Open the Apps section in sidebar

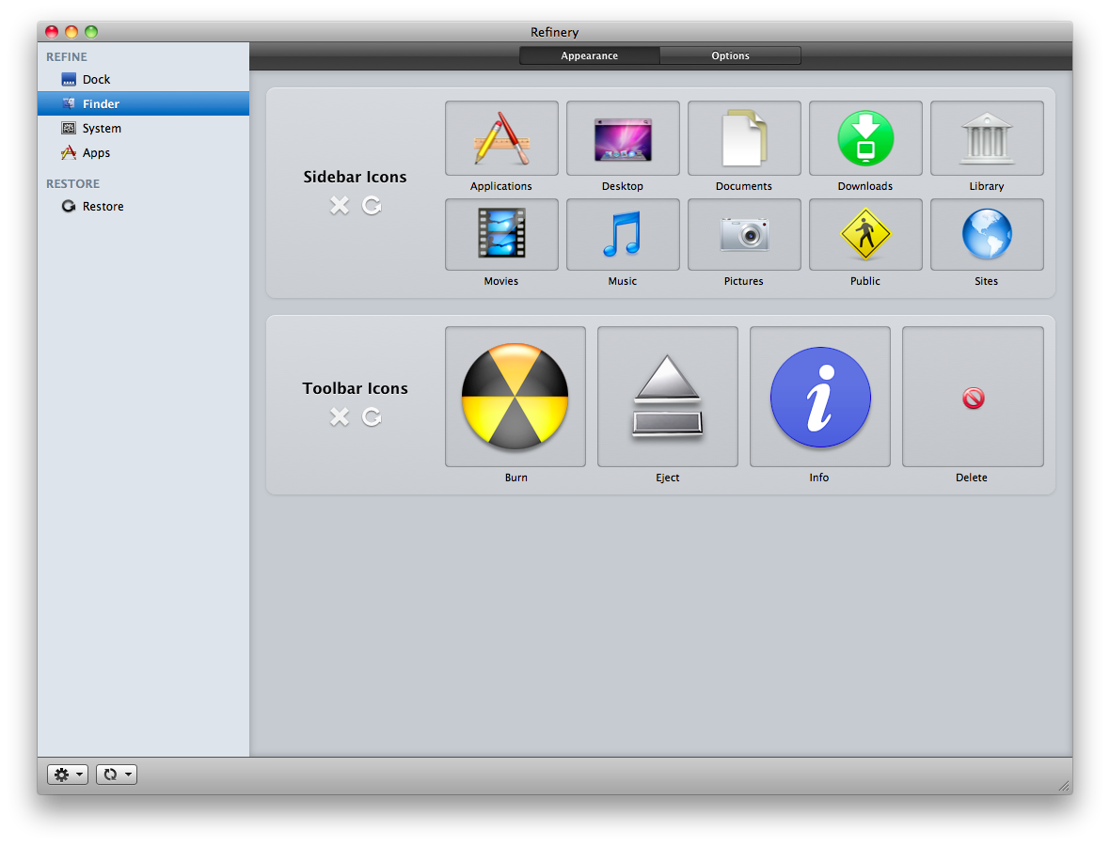click(x=143, y=153)
